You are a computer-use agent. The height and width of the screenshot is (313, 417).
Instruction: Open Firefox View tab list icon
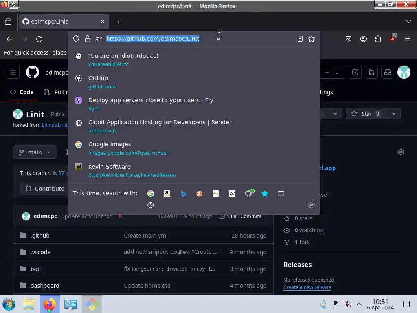pyautogui.click(x=8, y=22)
